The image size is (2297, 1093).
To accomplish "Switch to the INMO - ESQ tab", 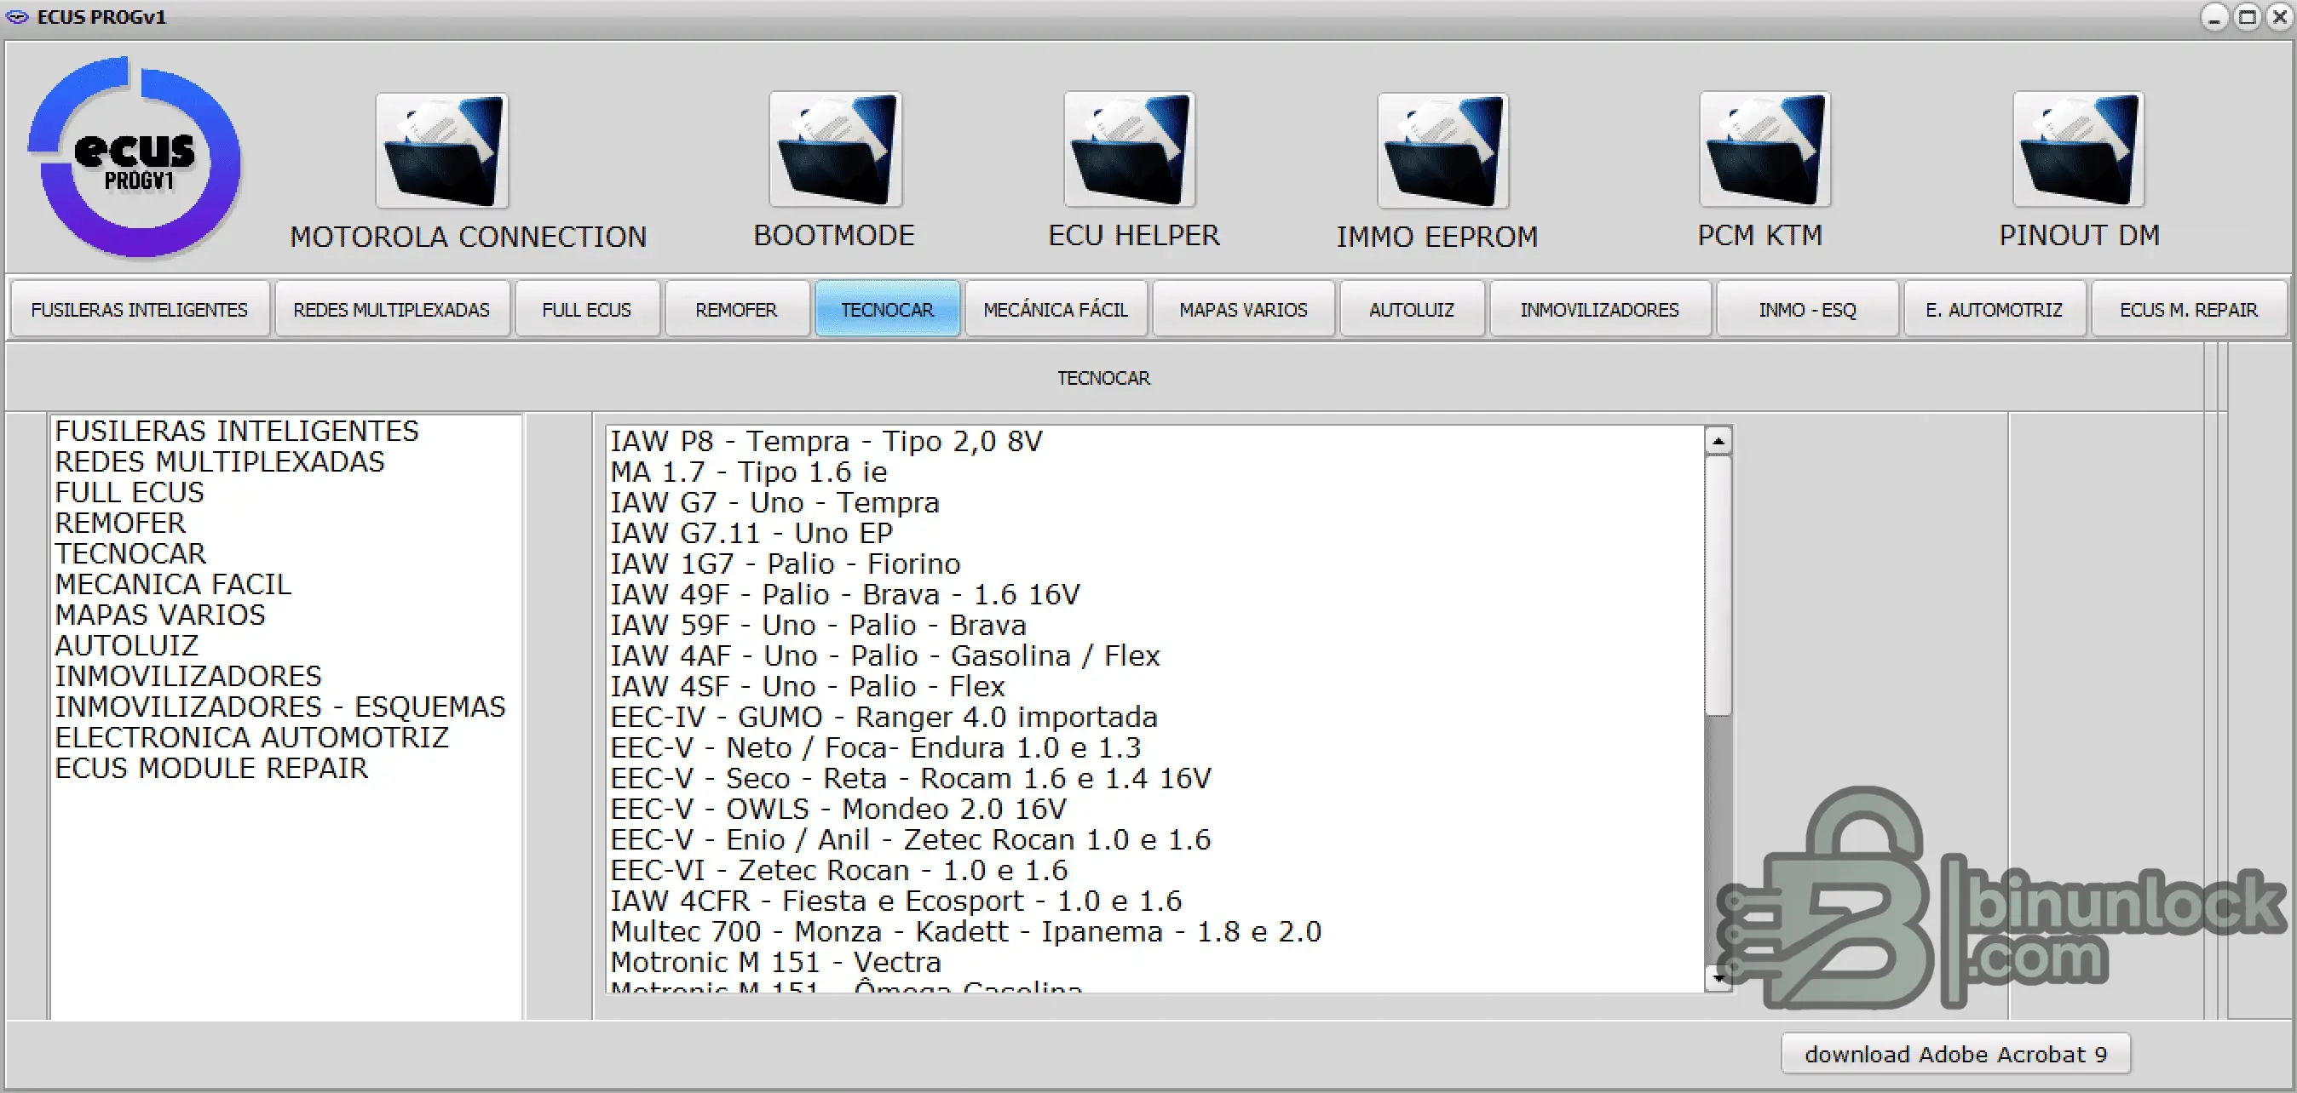I will click(1807, 310).
